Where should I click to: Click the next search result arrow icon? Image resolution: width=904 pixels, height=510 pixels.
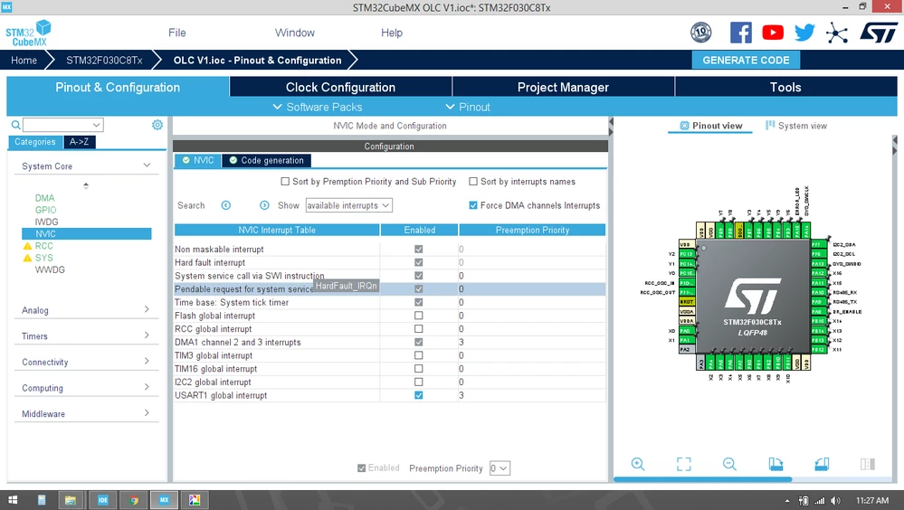pos(264,205)
